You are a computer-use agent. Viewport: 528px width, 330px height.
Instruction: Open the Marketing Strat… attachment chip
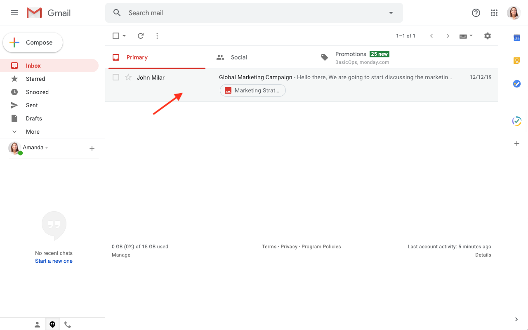pos(252,90)
